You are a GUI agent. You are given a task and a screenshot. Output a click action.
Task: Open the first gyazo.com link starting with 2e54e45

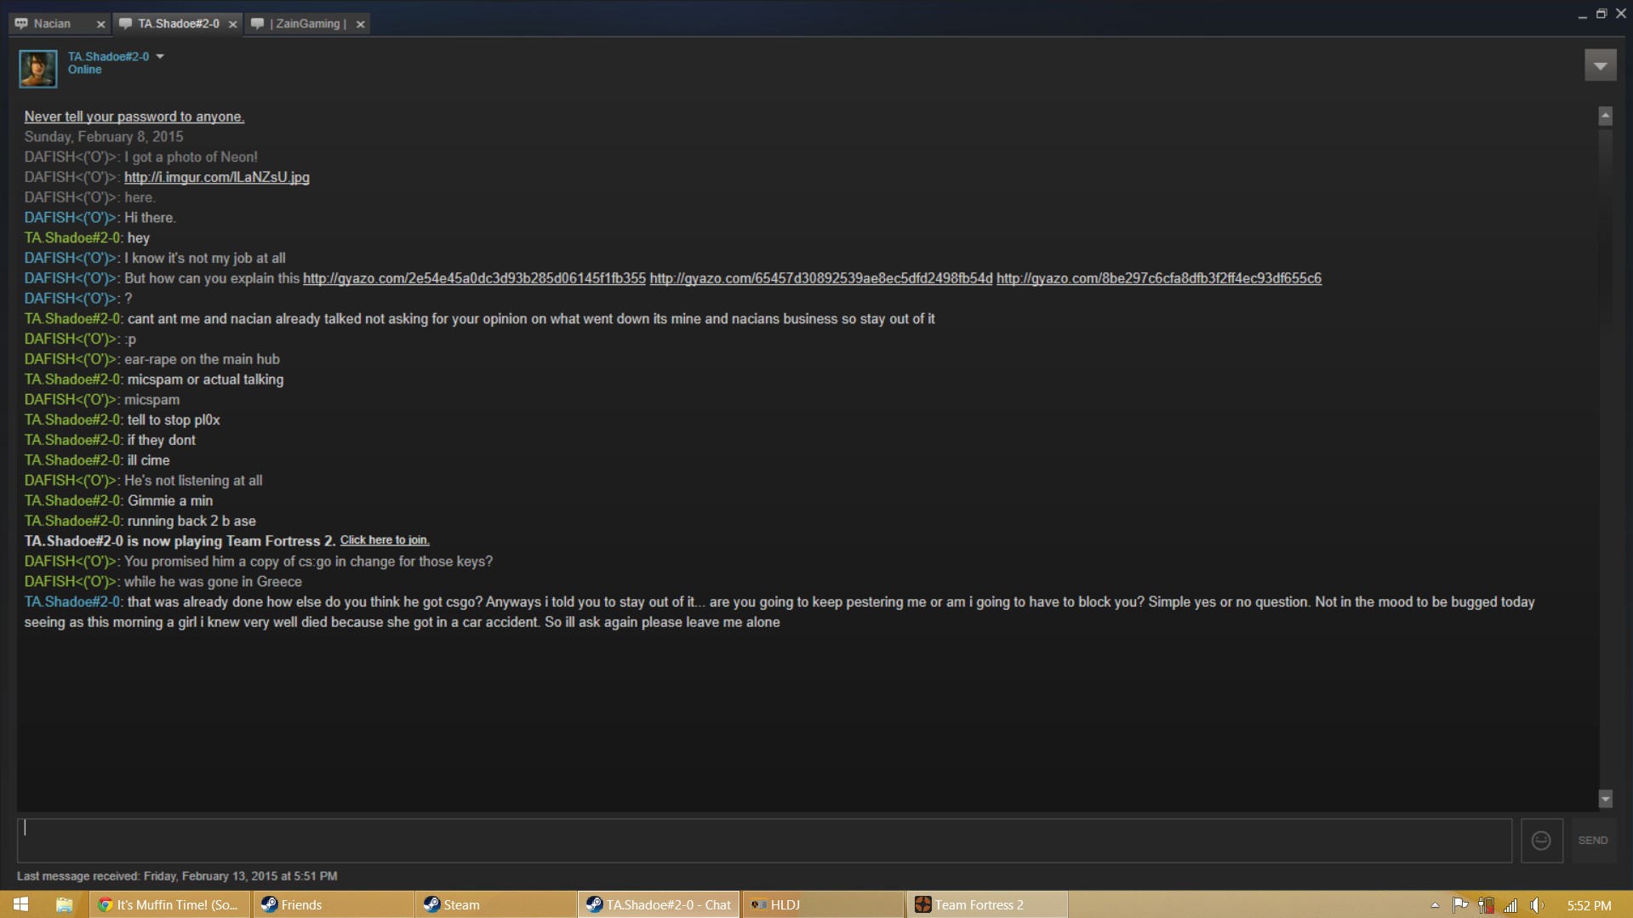474,278
